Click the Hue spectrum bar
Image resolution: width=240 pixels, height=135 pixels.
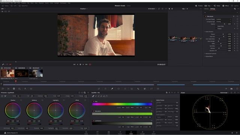(x=122, y=104)
